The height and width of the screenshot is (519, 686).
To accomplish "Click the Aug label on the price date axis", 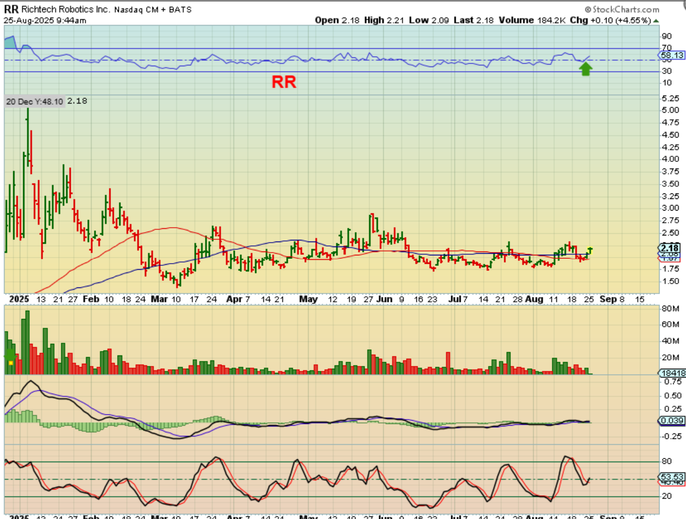I will tap(534, 299).
